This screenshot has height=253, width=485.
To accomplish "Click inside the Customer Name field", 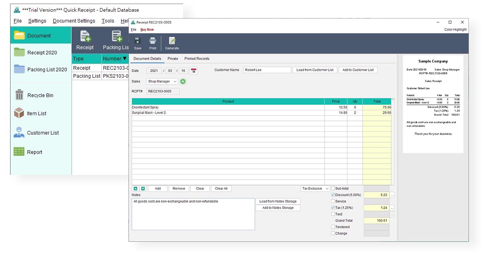I will pyautogui.click(x=267, y=70).
